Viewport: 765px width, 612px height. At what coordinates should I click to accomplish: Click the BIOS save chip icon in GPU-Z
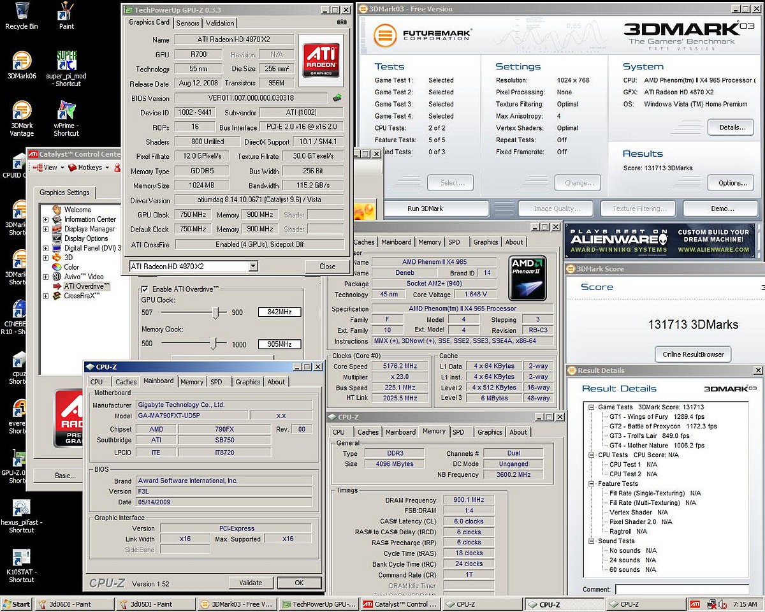[x=337, y=98]
